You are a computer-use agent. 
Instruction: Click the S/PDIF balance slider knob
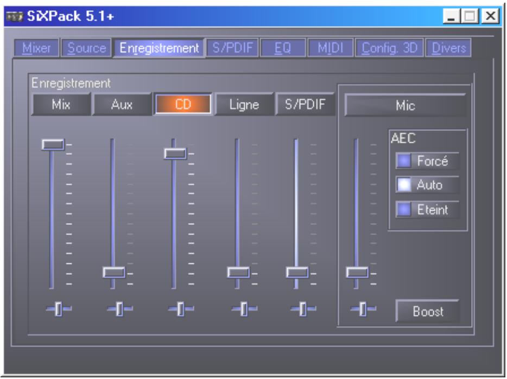pyautogui.click(x=303, y=309)
